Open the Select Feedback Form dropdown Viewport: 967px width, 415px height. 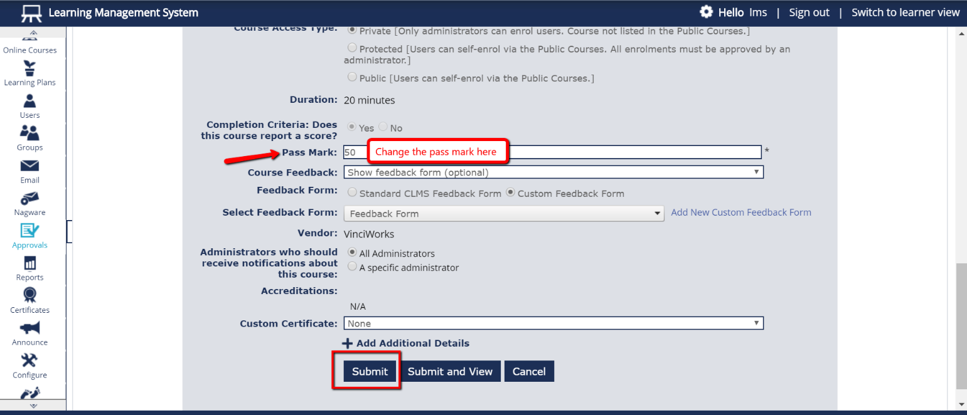pyautogui.click(x=503, y=214)
